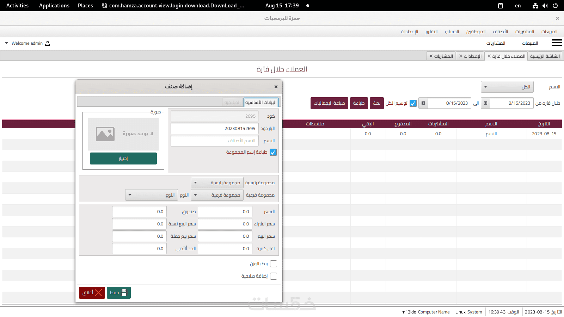Image resolution: width=564 pixels, height=317 pixels.
Task: Close the العملاء خلال فترة tab
Action: [489, 56]
